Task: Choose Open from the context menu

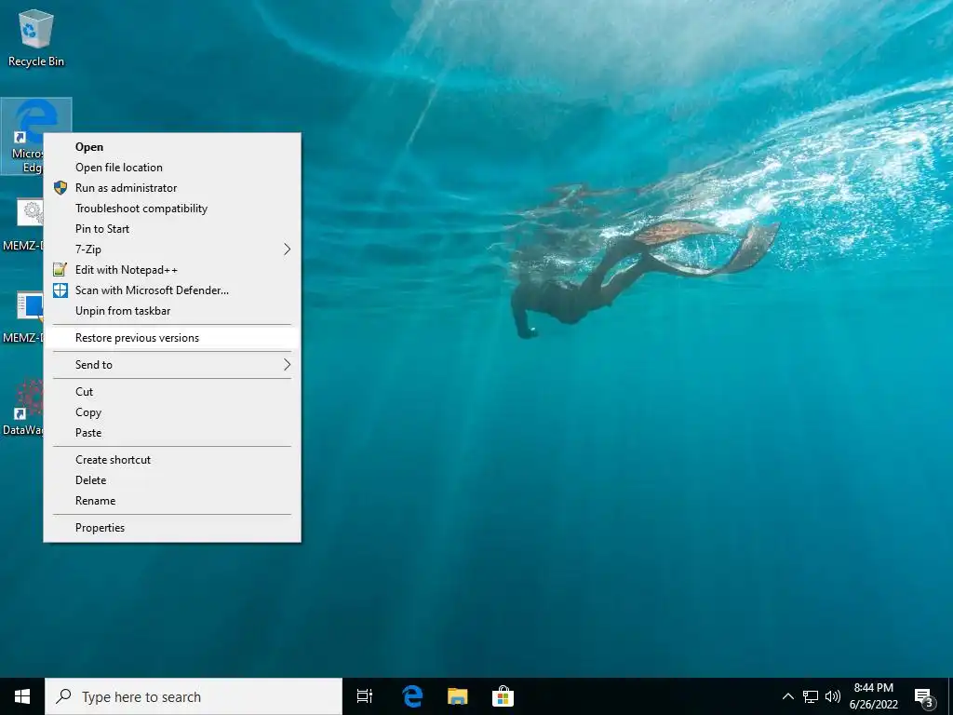Action: click(172, 146)
